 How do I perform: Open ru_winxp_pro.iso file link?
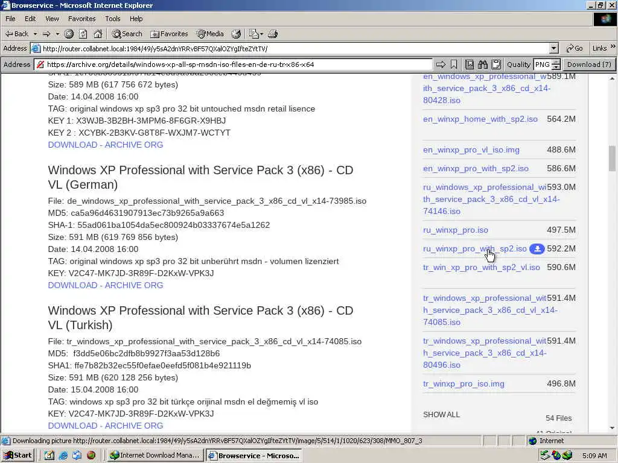click(456, 230)
